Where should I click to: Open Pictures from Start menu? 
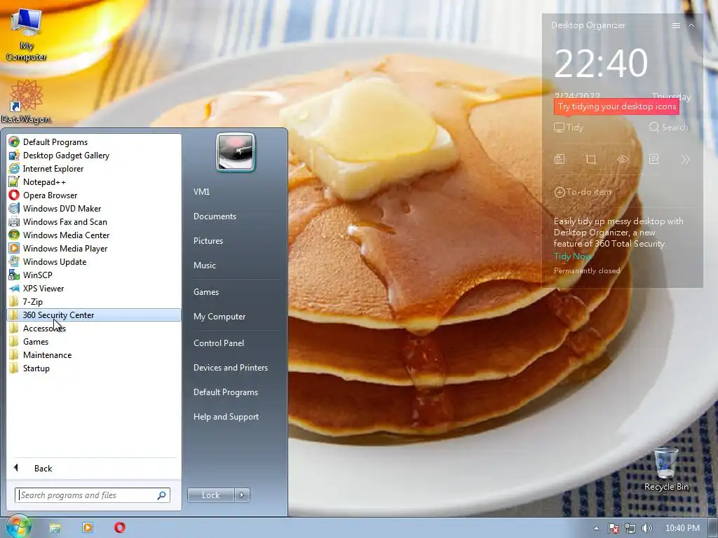coord(208,241)
